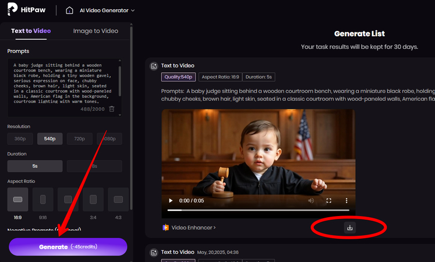Select 16:9 aspect ratio

coord(17,199)
